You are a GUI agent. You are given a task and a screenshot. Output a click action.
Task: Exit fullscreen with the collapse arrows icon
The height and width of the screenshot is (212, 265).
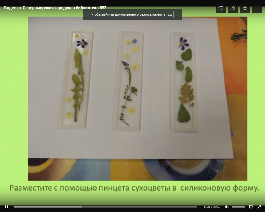pyautogui.click(x=259, y=207)
